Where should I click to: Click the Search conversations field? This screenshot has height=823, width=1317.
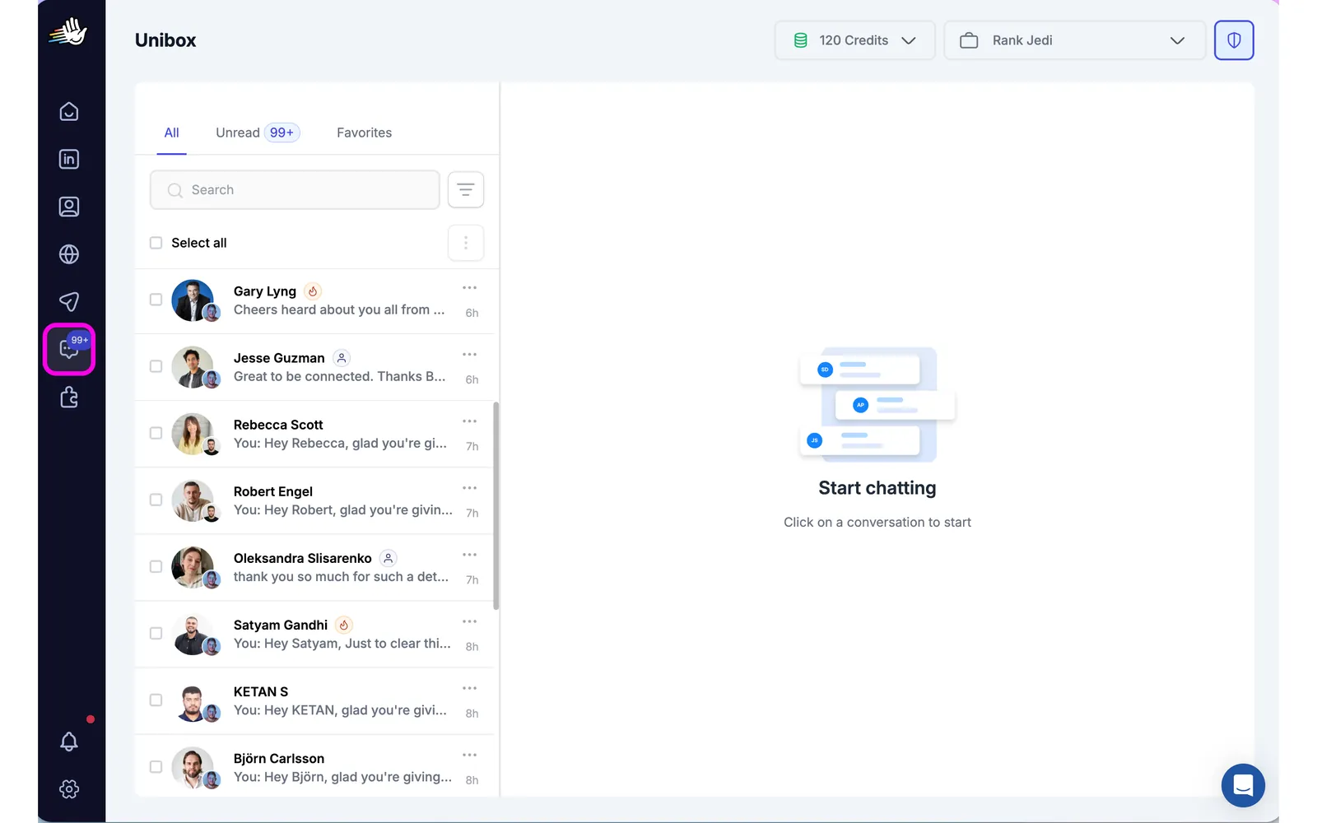pyautogui.click(x=295, y=190)
